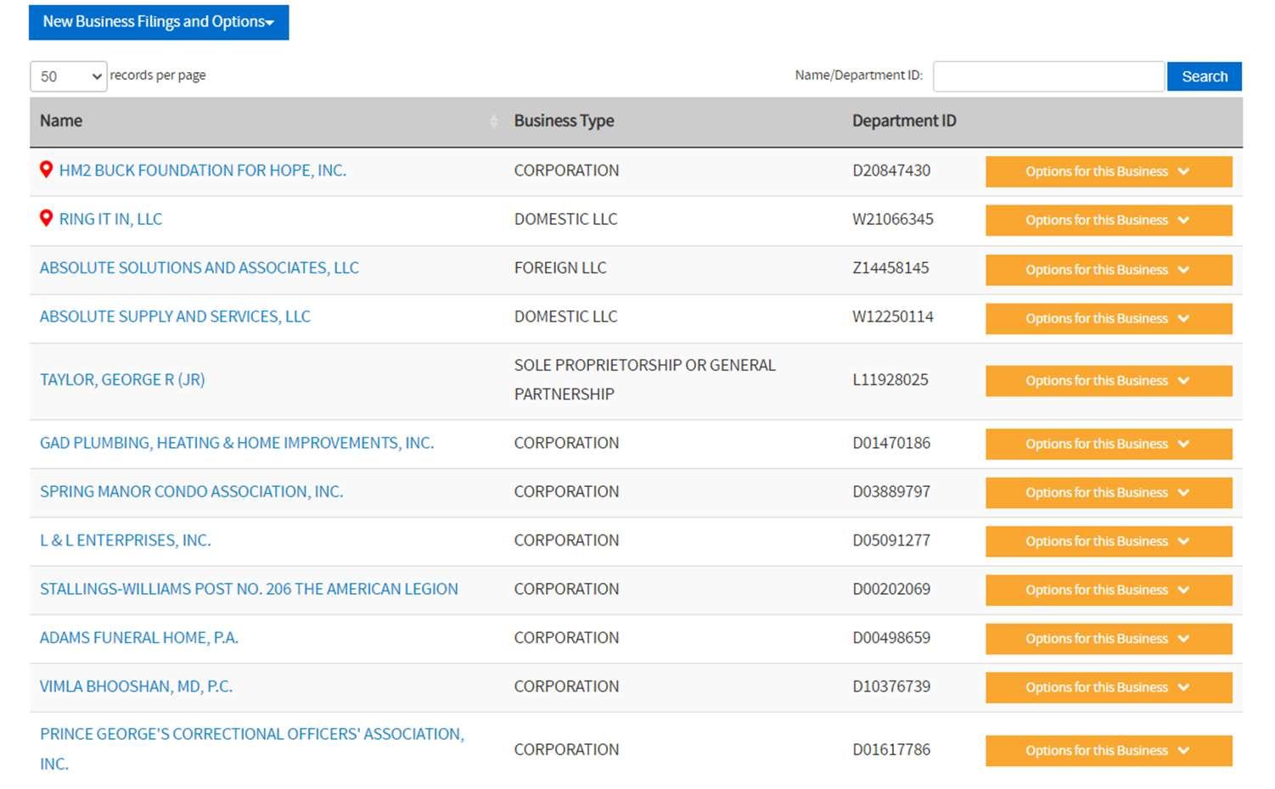Expand options for PRINCE GEORGE'S CORRECTIONAL OFFICERS' ASSOCIATION

[1109, 751]
